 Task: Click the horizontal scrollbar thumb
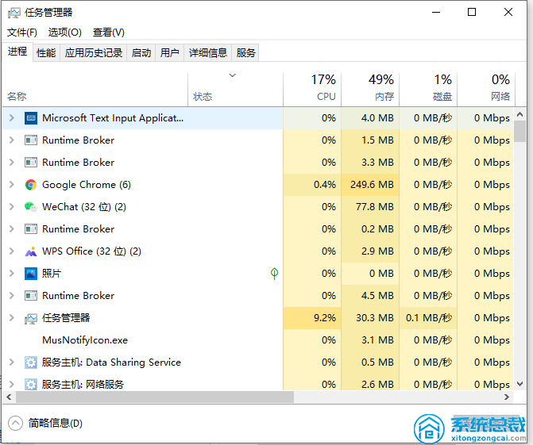(155, 397)
